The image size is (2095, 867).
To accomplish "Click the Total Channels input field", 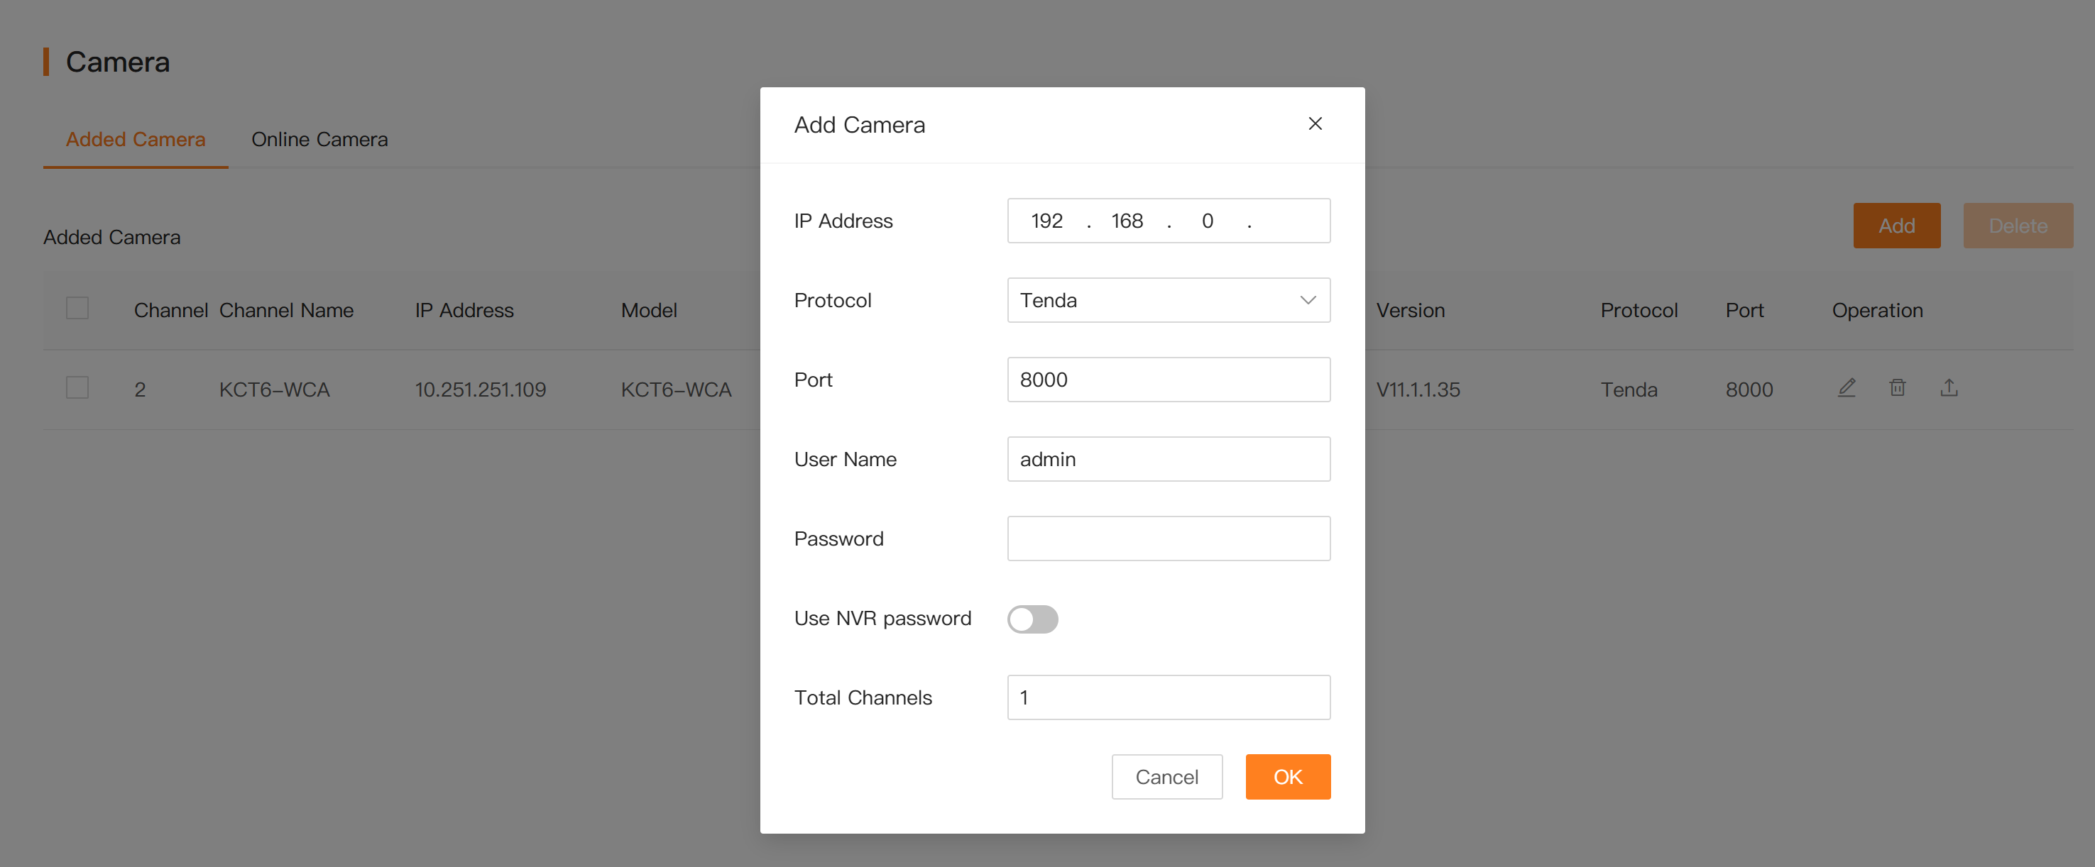I will (x=1168, y=697).
